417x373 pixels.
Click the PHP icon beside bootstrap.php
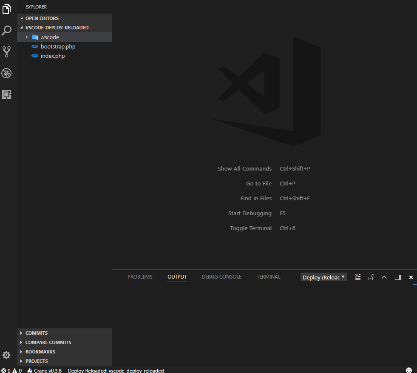35,46
